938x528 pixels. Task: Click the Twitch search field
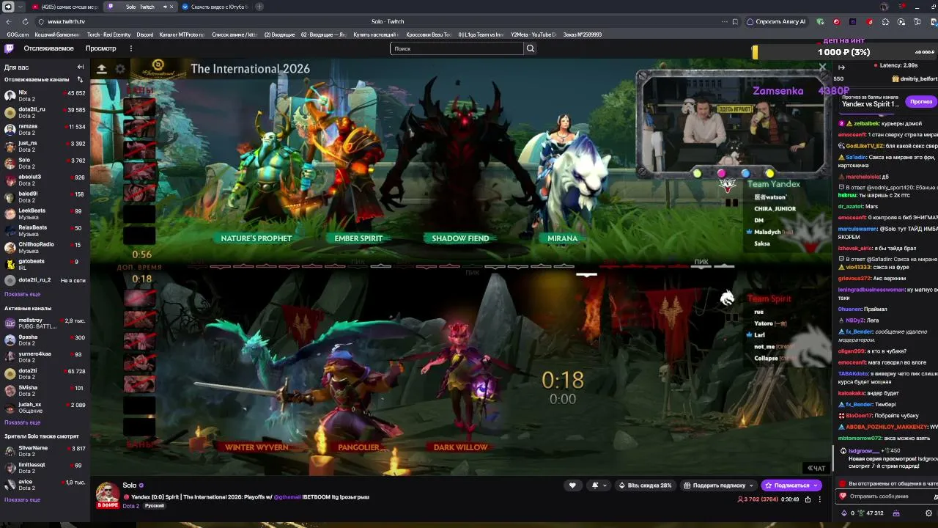pyautogui.click(x=457, y=48)
